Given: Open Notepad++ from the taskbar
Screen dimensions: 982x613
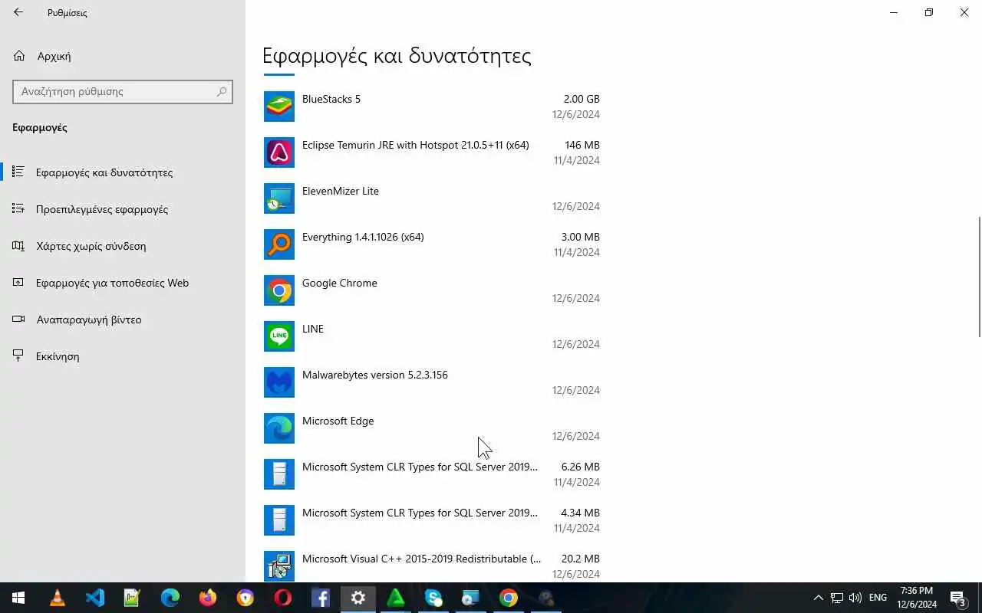Looking at the screenshot, I should tap(133, 598).
